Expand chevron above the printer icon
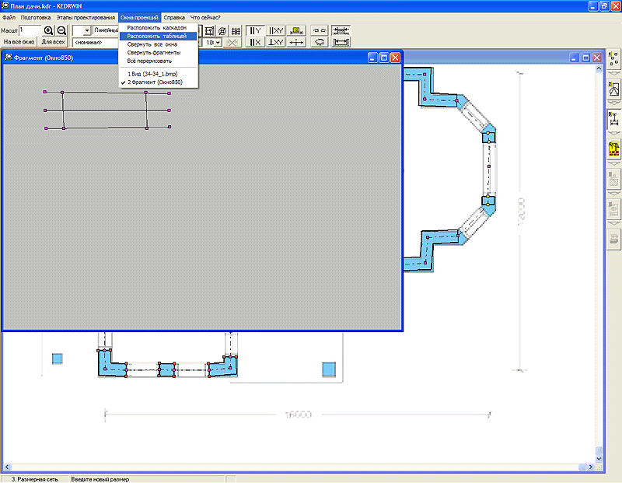This screenshot has height=483, width=622. [613, 224]
